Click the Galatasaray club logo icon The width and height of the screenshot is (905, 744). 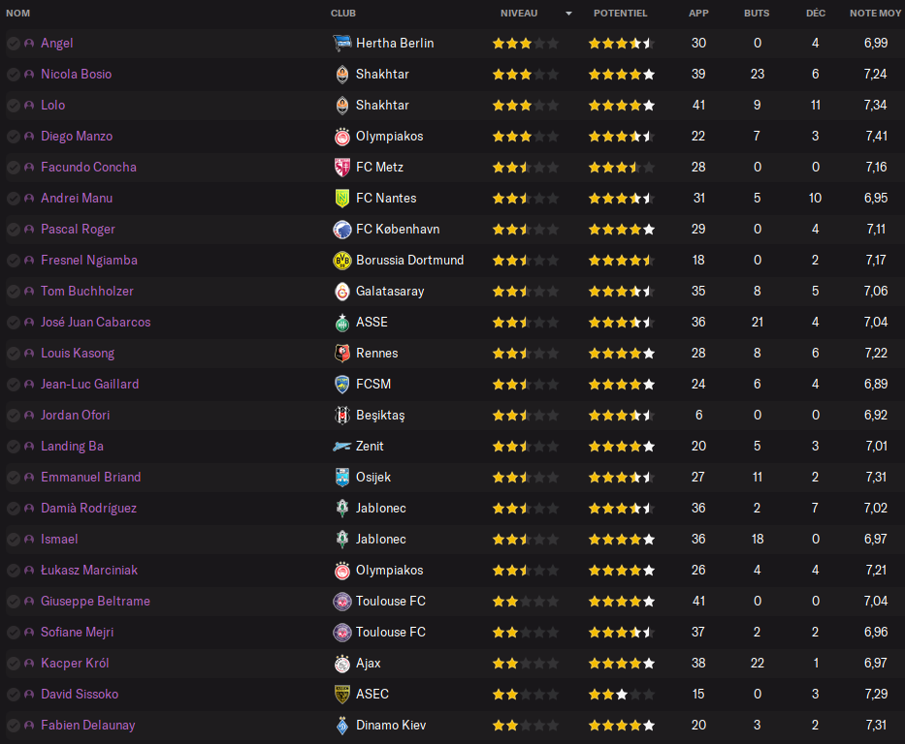pyautogui.click(x=342, y=292)
